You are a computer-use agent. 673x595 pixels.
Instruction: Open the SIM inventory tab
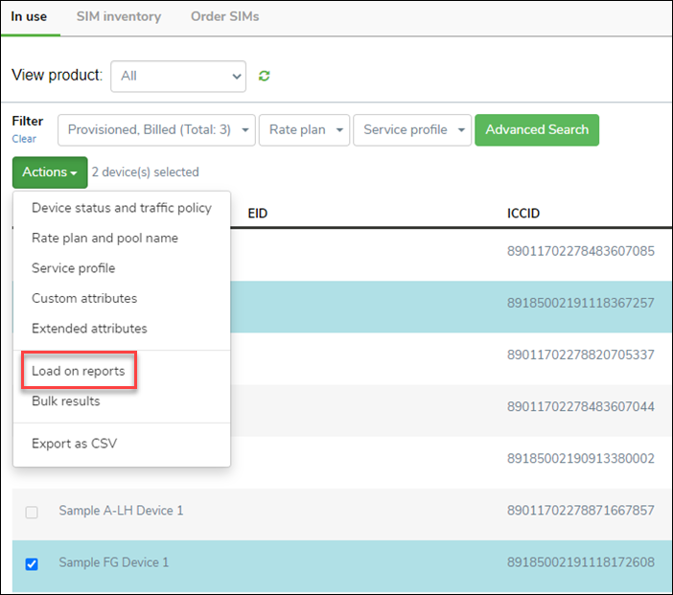(x=119, y=16)
